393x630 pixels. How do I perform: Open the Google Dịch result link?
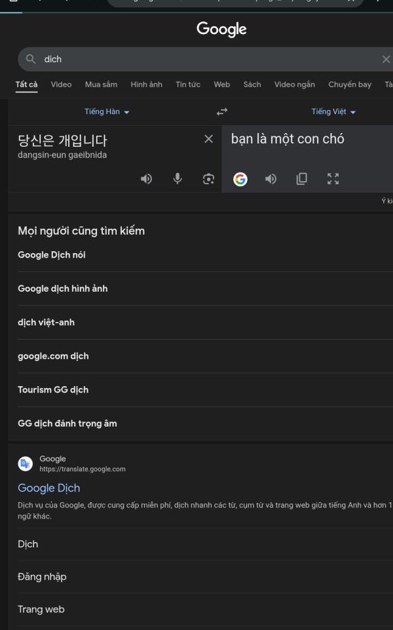click(x=49, y=488)
